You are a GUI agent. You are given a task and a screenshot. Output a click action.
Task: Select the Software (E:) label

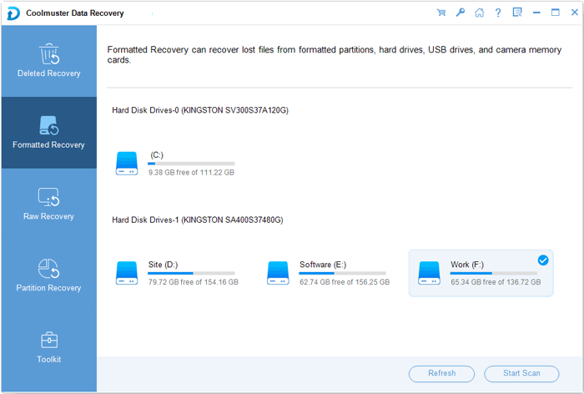323,265
